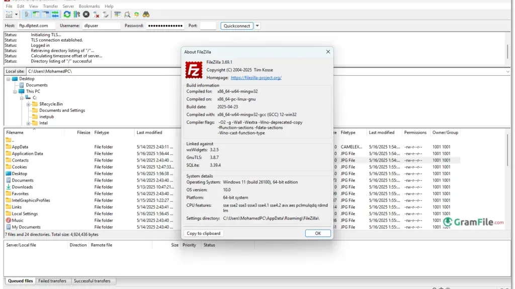Click the Quickconnect button

(237, 26)
